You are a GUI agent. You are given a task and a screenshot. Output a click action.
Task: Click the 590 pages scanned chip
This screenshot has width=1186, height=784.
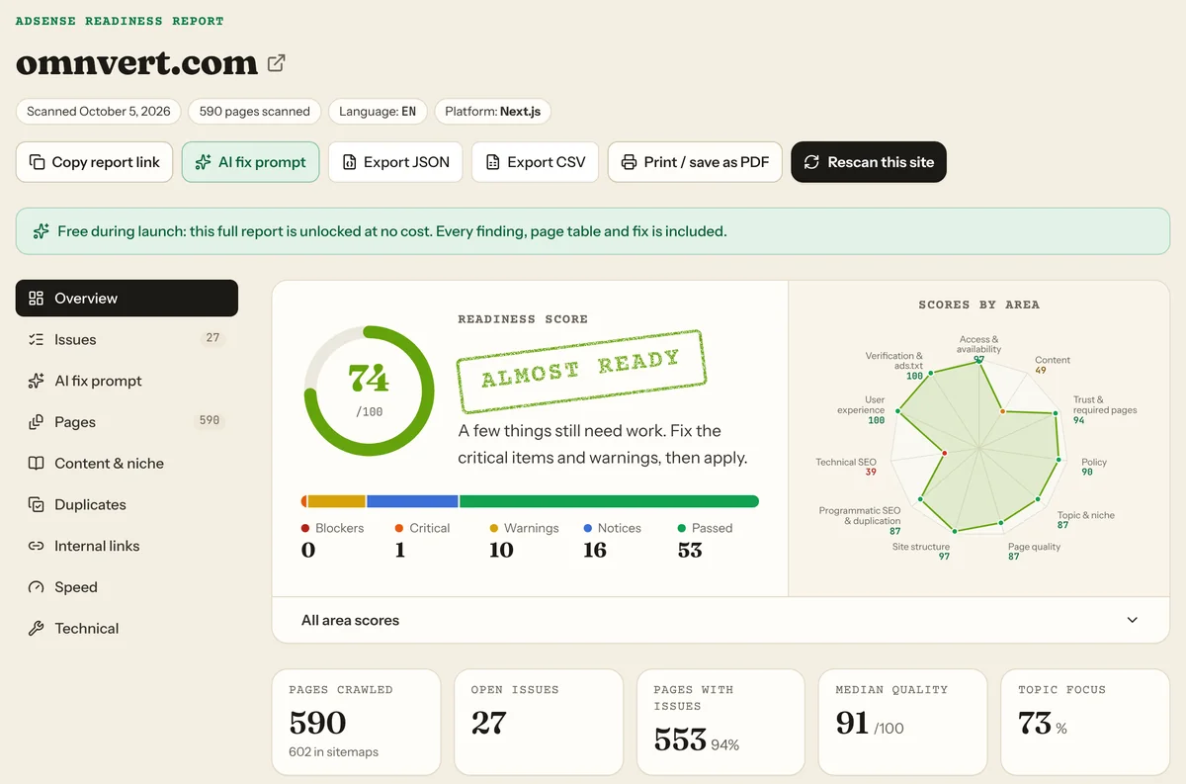coord(255,112)
